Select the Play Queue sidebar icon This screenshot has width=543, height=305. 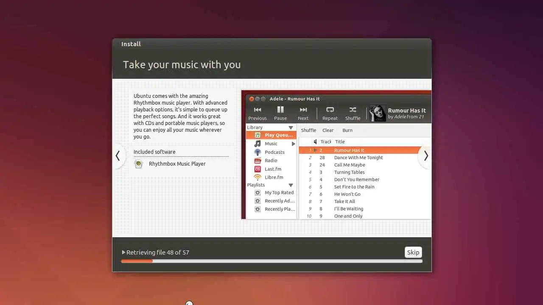tap(258, 135)
